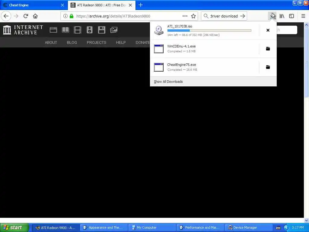Open the PROJECTS menu link
This screenshot has height=232, width=309.
point(97,42)
